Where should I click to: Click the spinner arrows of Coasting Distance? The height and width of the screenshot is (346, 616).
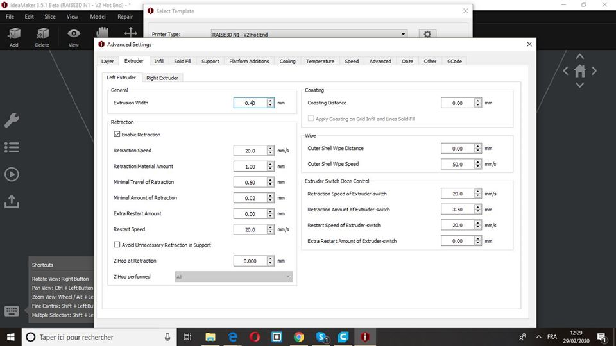(x=477, y=103)
